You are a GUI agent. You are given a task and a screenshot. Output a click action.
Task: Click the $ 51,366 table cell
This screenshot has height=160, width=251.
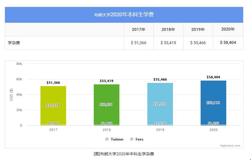click(139, 43)
